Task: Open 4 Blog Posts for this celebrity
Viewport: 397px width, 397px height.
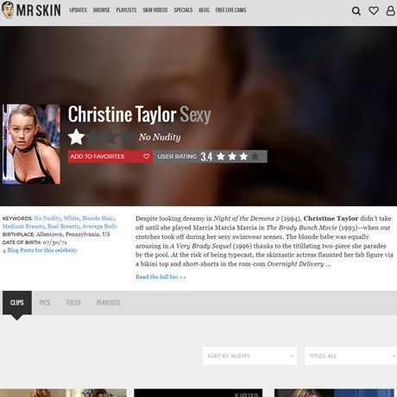Action: coord(40,250)
